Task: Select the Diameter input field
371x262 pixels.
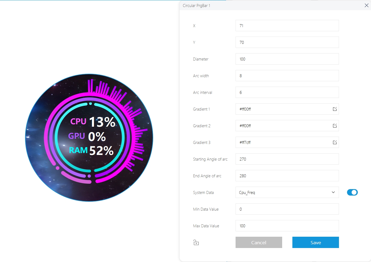Action: pos(287,59)
